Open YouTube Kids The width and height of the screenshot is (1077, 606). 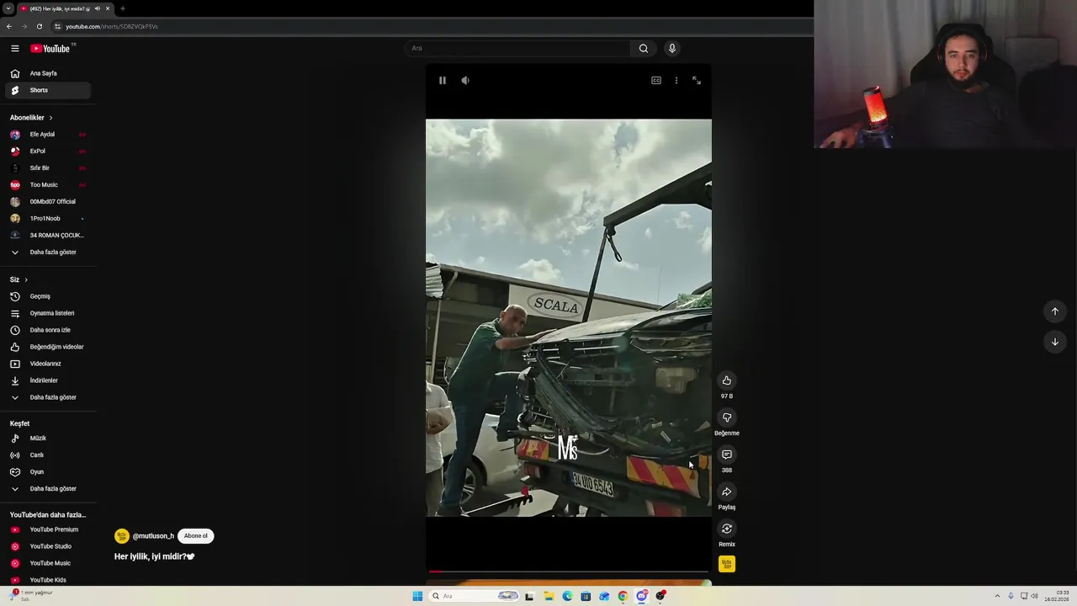[x=47, y=580]
